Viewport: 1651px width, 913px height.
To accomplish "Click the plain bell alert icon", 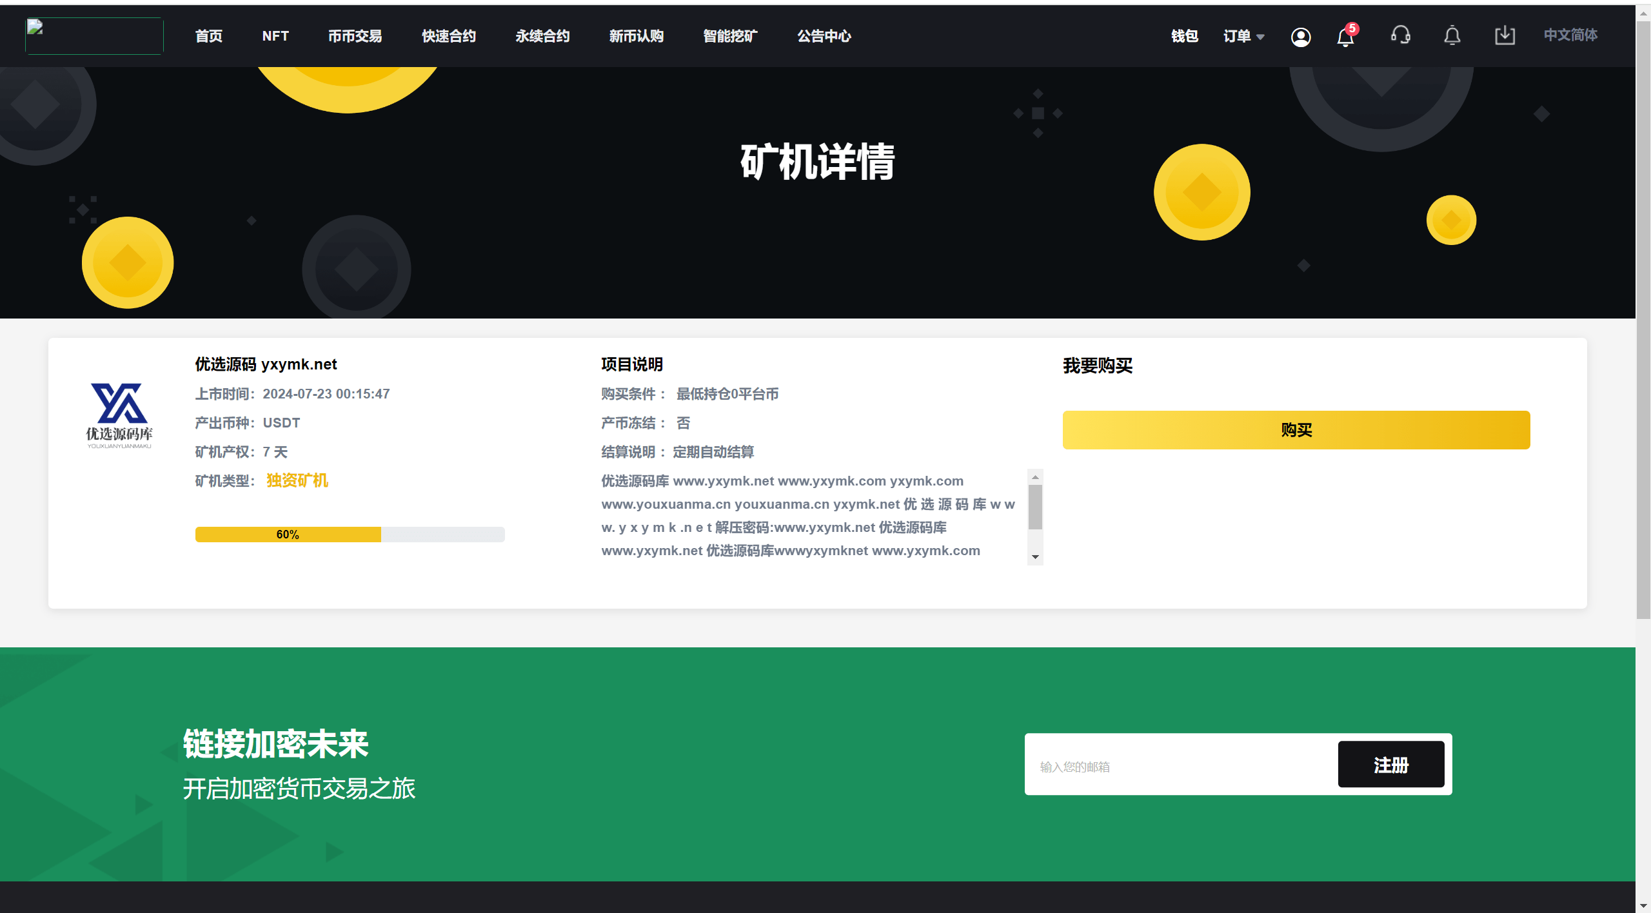I will 1452,35.
